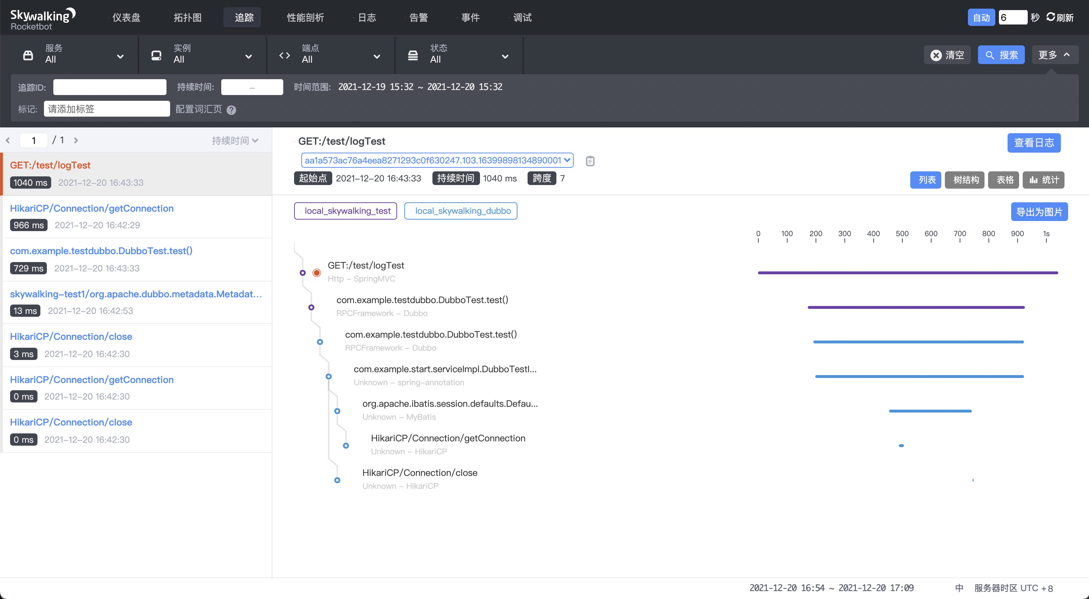
Task: Copy trace ID with clipboard icon
Action: (x=590, y=161)
